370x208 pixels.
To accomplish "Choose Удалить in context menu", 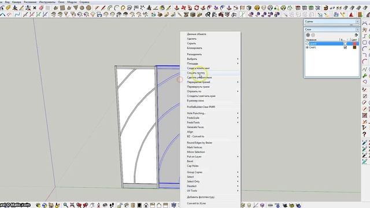I will tap(191, 39).
